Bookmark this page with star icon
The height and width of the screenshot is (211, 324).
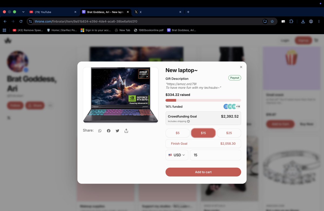tap(272, 21)
